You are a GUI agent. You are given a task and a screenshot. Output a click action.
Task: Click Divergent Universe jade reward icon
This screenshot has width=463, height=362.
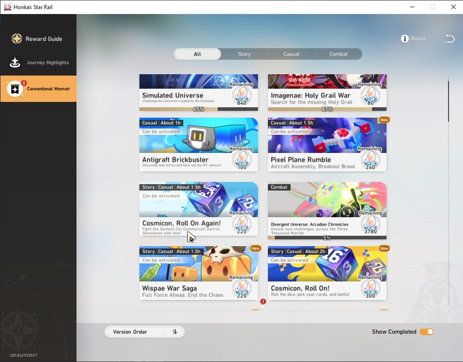pos(370,224)
